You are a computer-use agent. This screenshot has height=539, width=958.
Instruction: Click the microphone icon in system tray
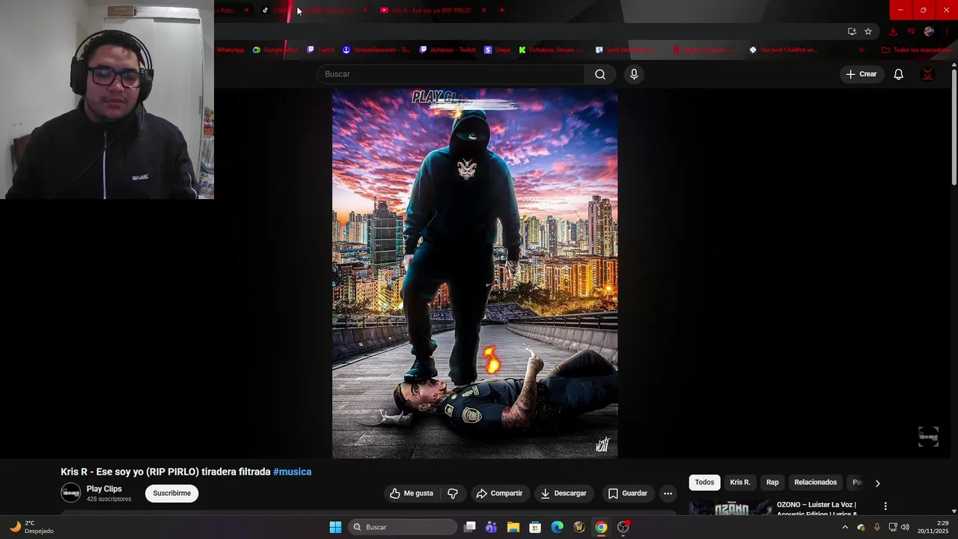click(876, 527)
